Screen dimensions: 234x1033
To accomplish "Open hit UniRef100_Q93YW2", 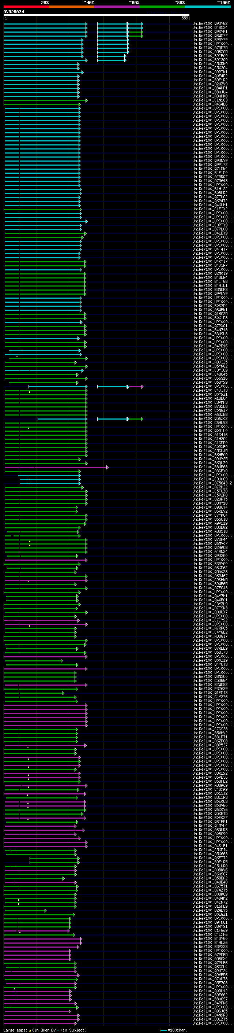I will pos(210,24).
